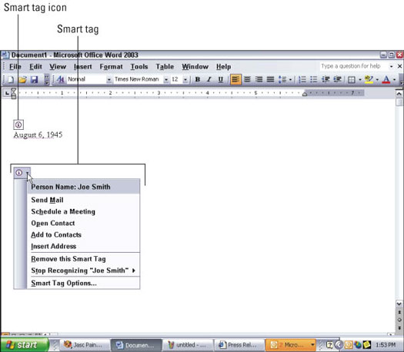Open the Highlight color dropdown arrow

(x=377, y=79)
